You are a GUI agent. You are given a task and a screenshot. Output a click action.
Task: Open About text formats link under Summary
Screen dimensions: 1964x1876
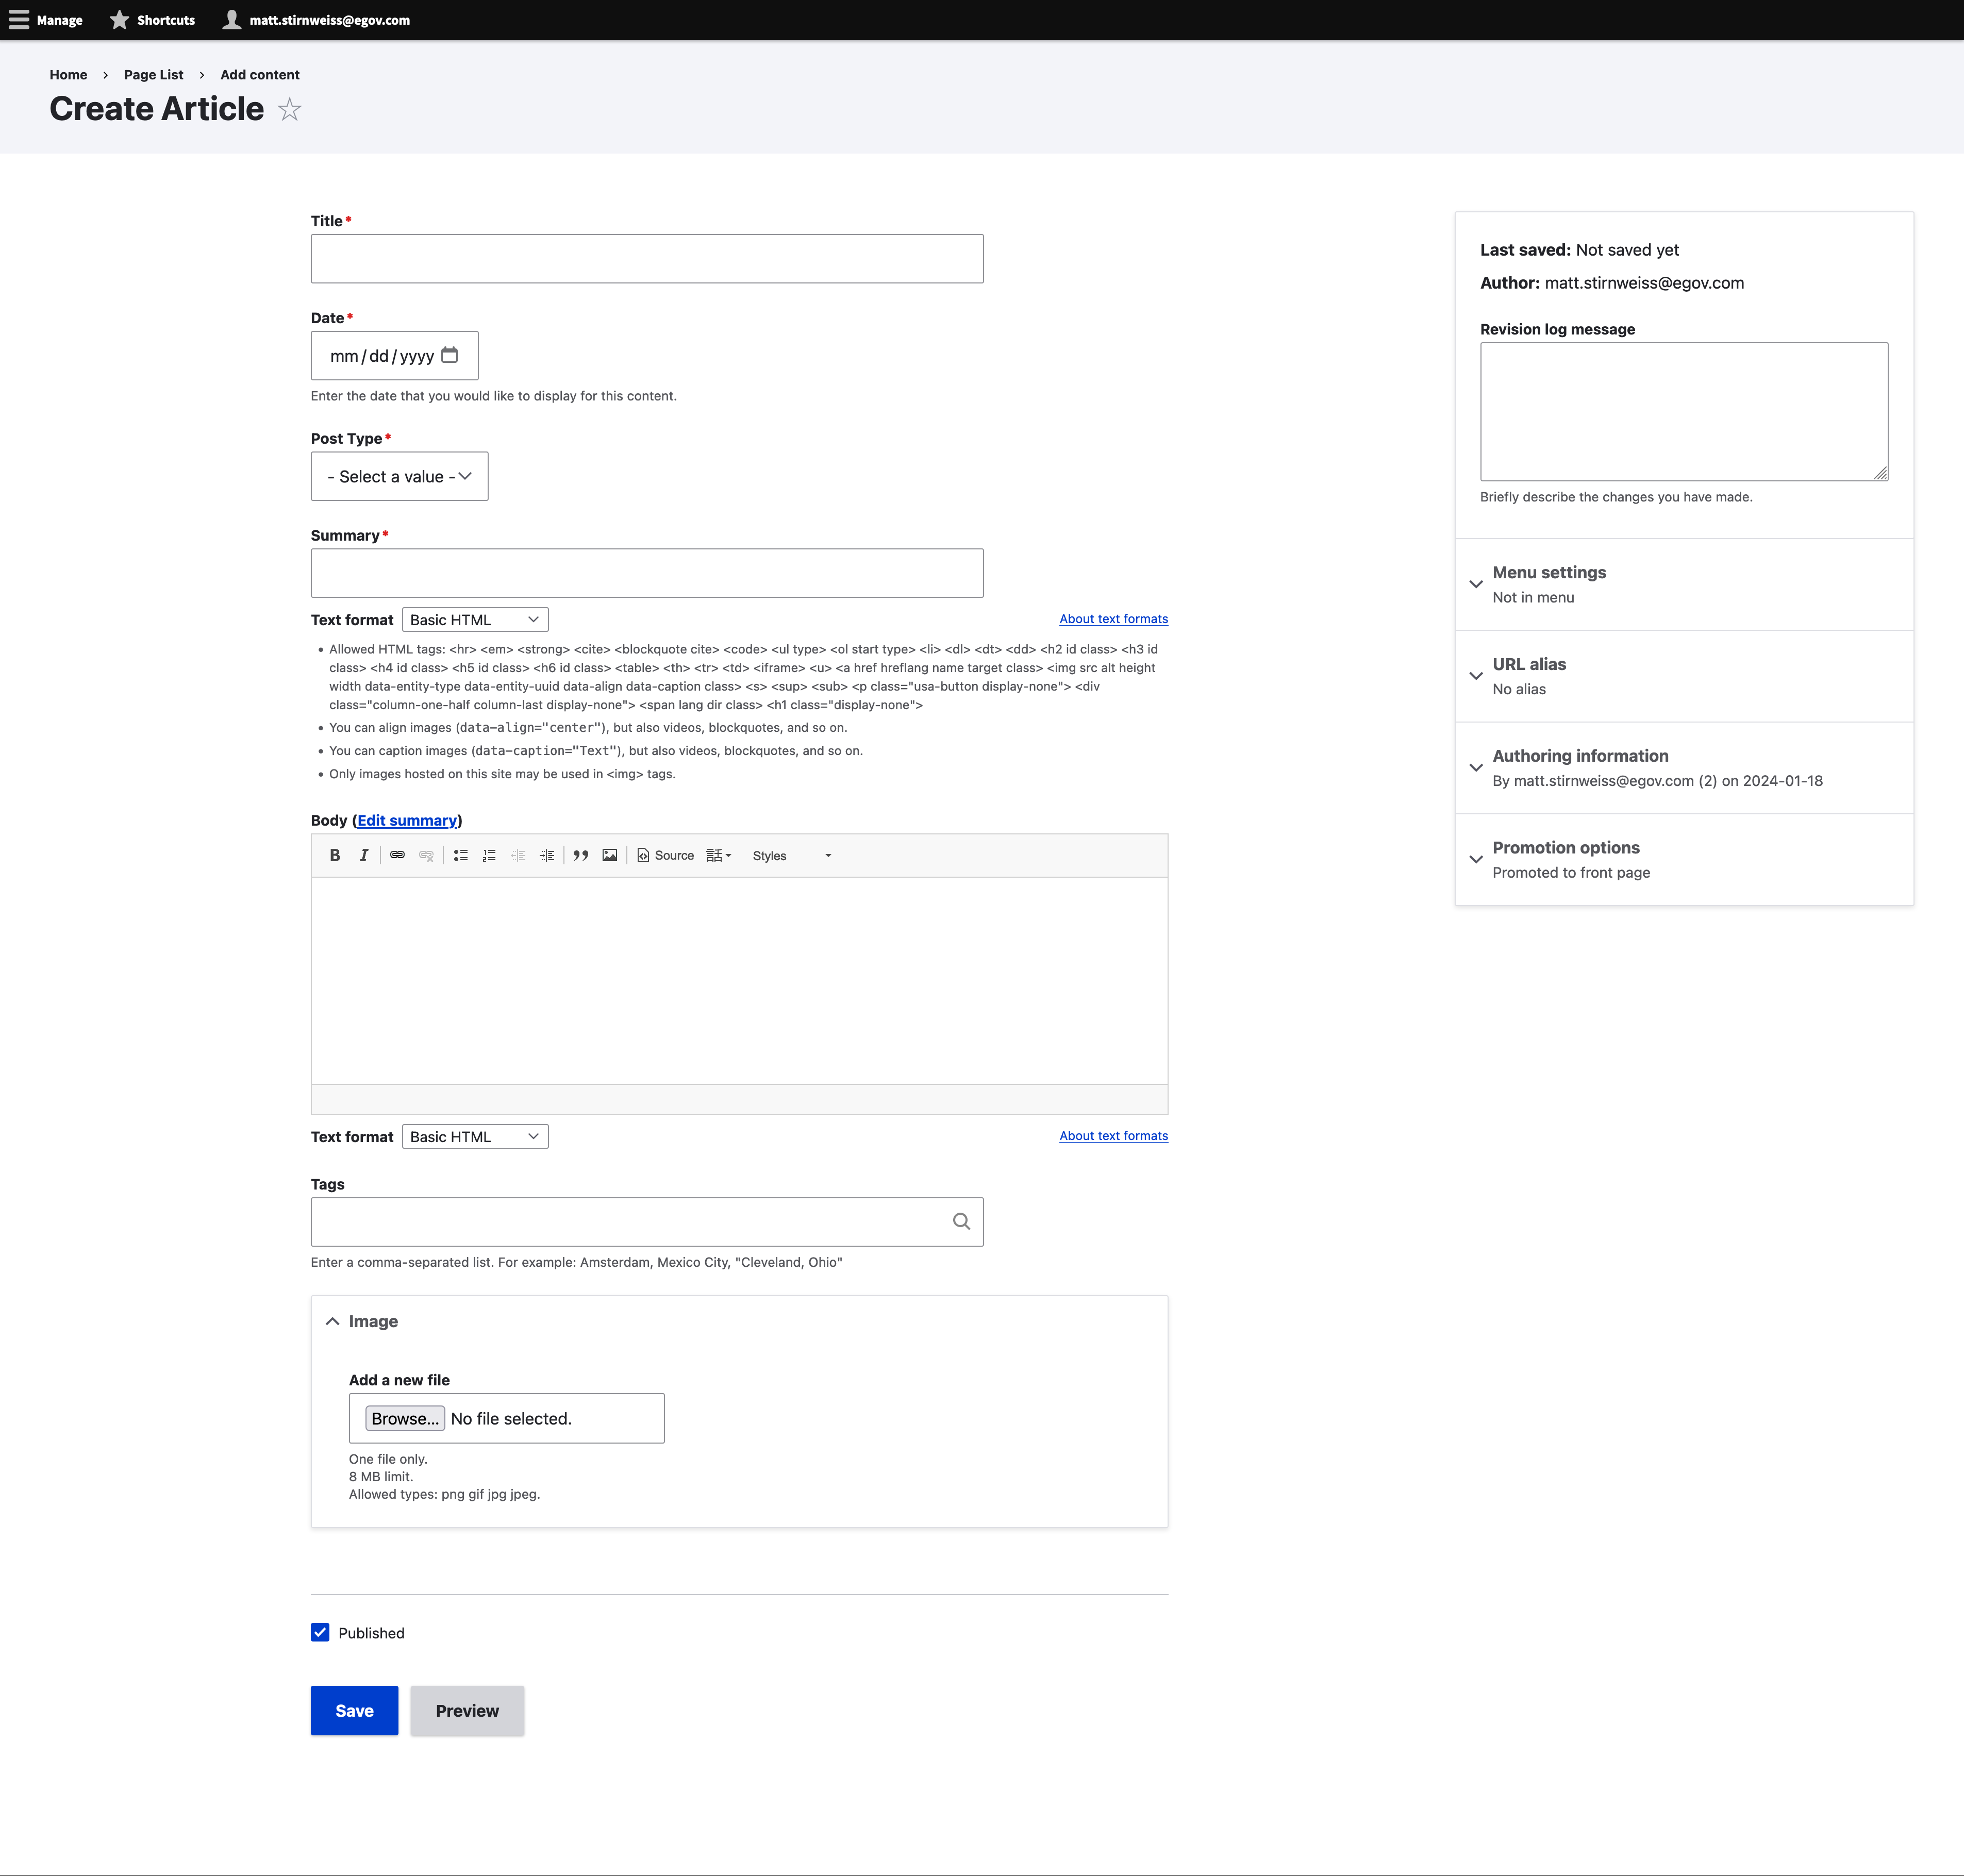tap(1113, 618)
